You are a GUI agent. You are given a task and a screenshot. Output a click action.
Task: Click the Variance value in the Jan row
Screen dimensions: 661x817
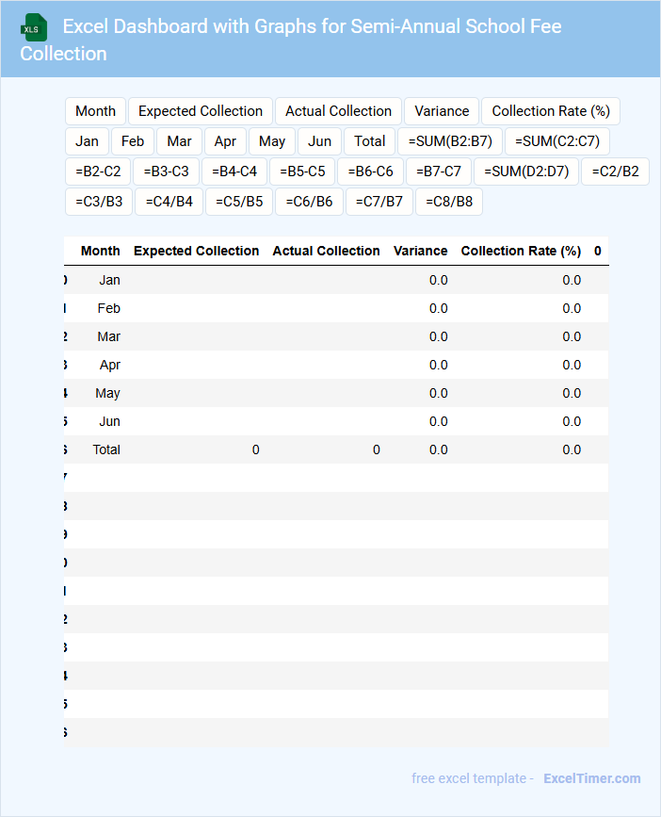pyautogui.click(x=438, y=280)
